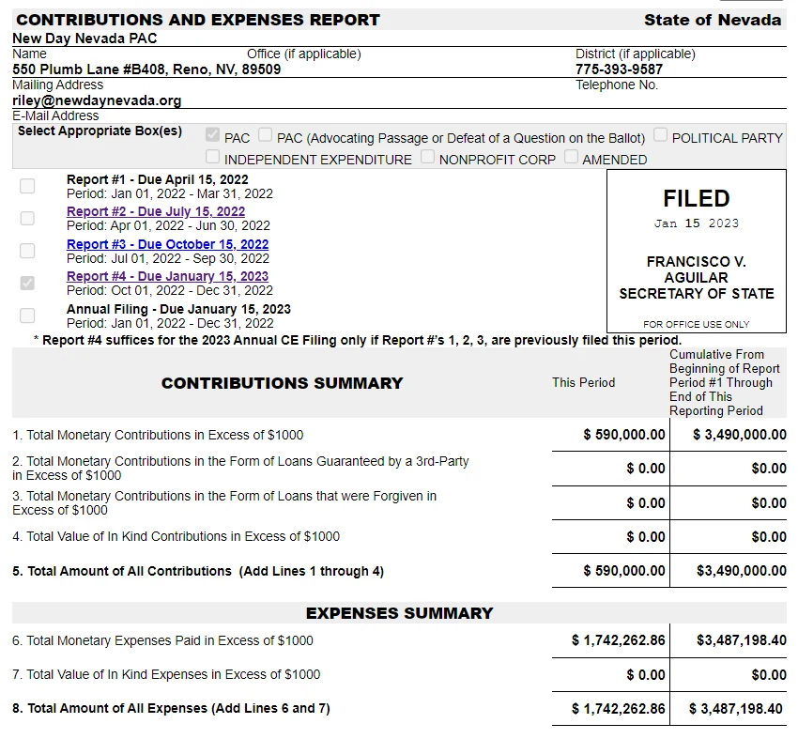The height and width of the screenshot is (739, 798).
Task: Check the PAC Advocating Passage or Defeat box
Action: [265, 135]
